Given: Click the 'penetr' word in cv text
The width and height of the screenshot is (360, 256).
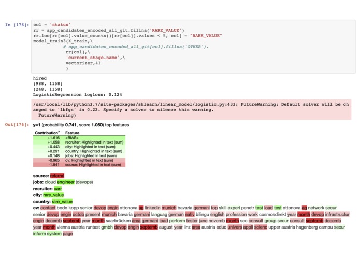Looking at the screenshot, I should tap(248, 208).
